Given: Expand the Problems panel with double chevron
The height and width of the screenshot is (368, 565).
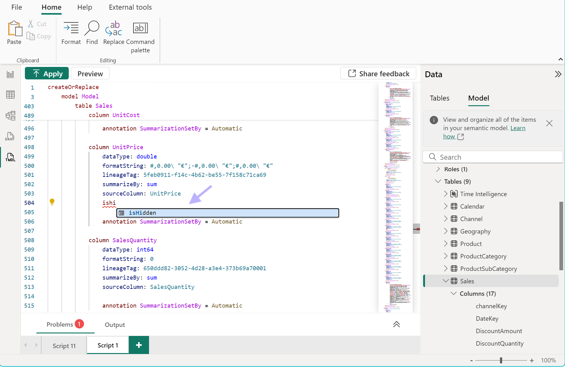Looking at the screenshot, I should [396, 324].
